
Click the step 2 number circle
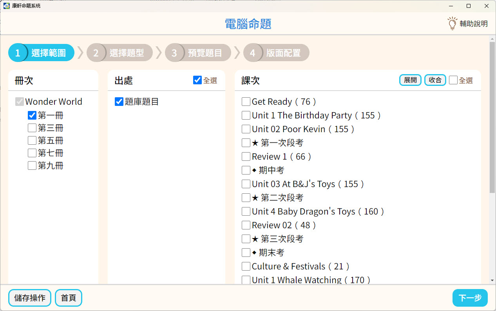pos(96,53)
